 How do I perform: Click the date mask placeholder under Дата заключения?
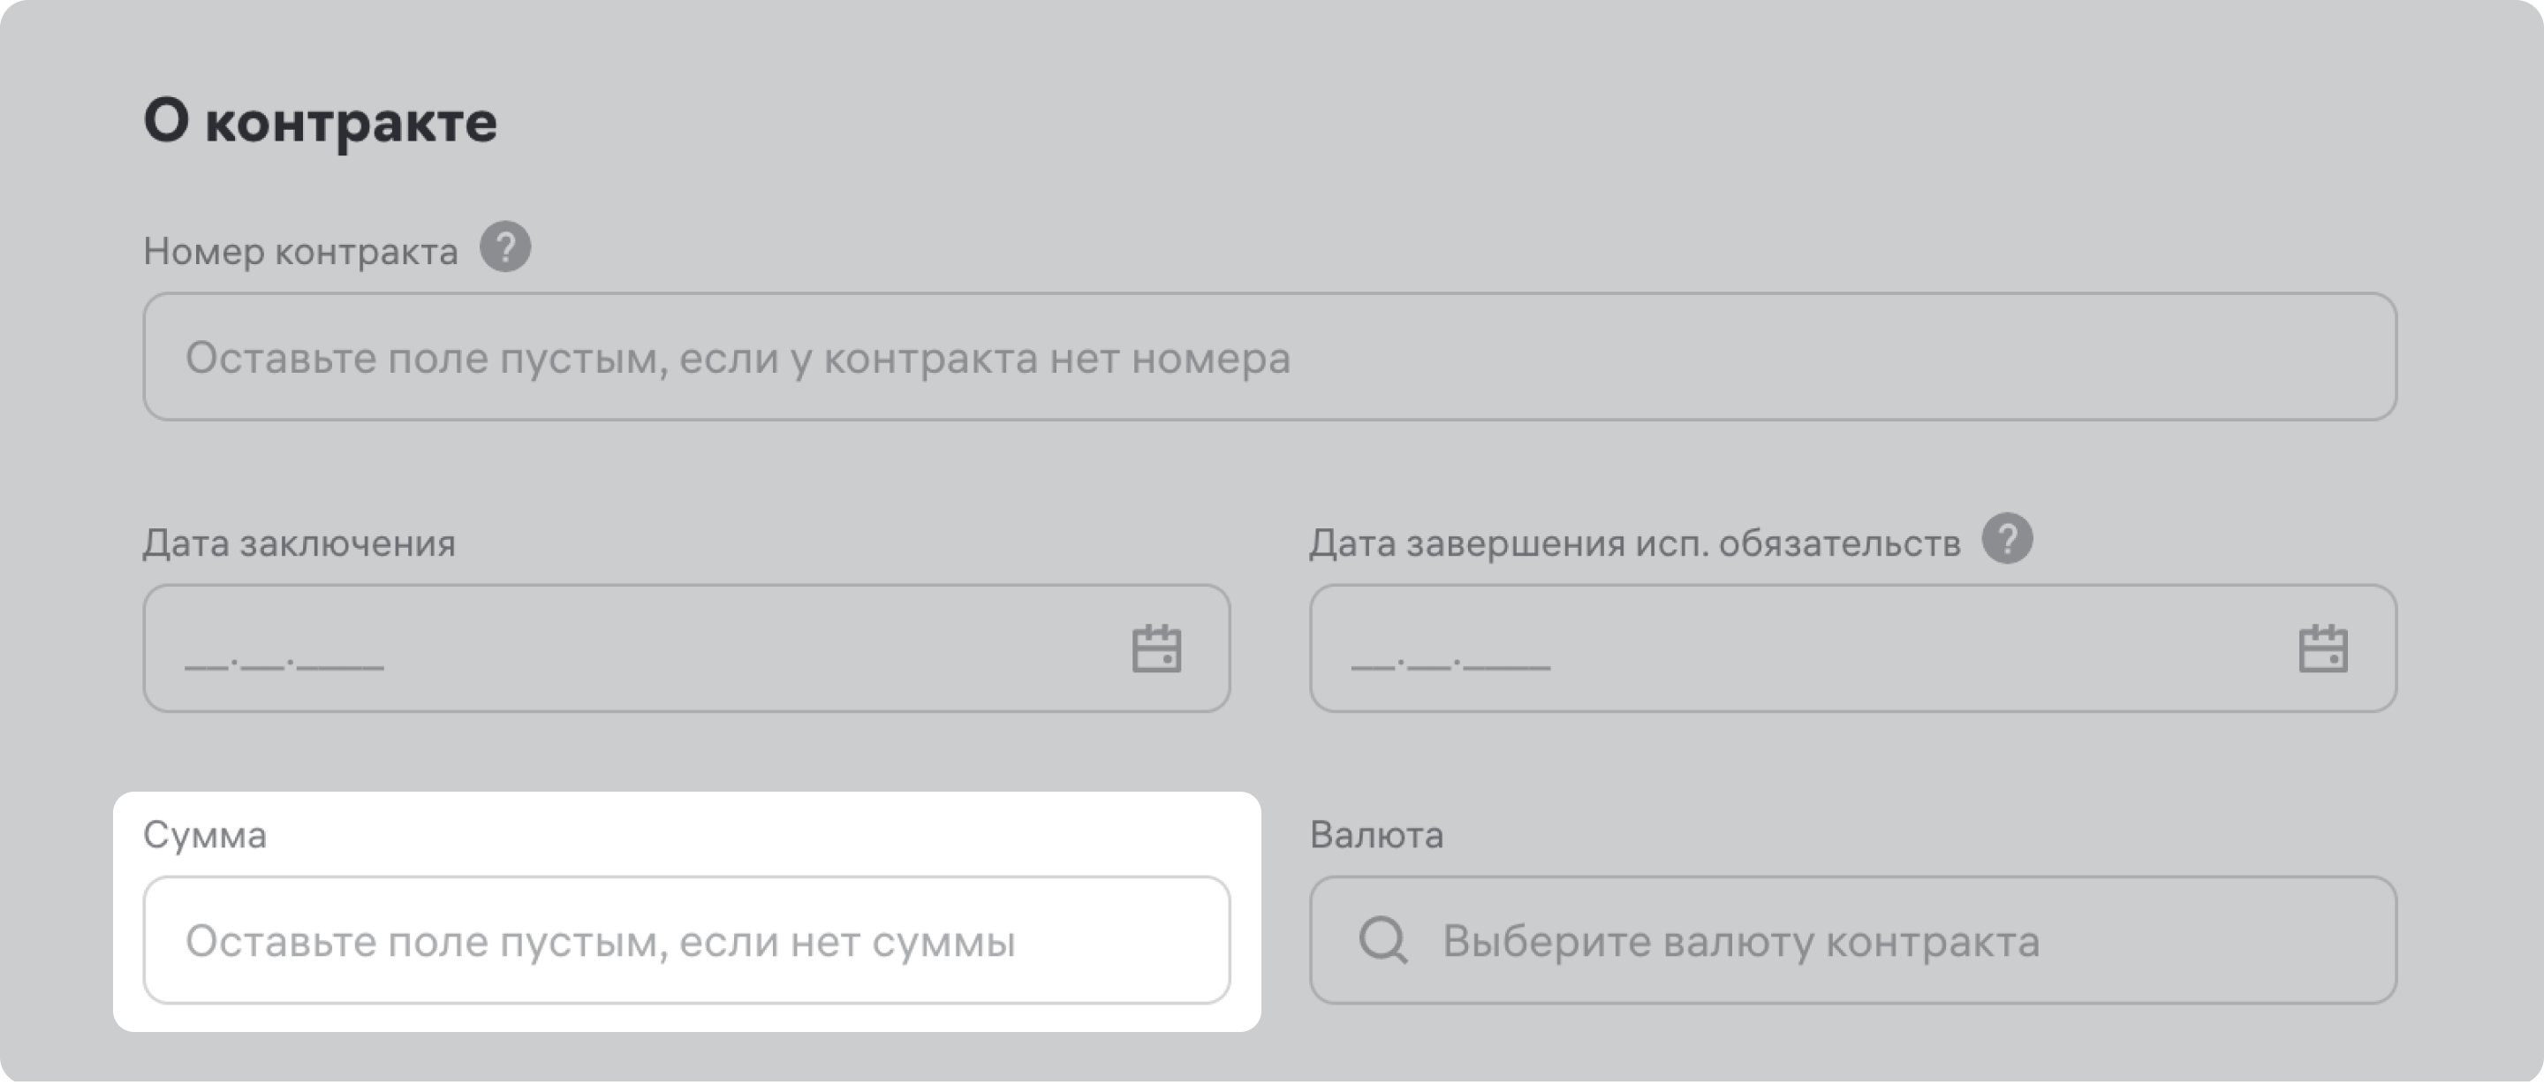[284, 660]
